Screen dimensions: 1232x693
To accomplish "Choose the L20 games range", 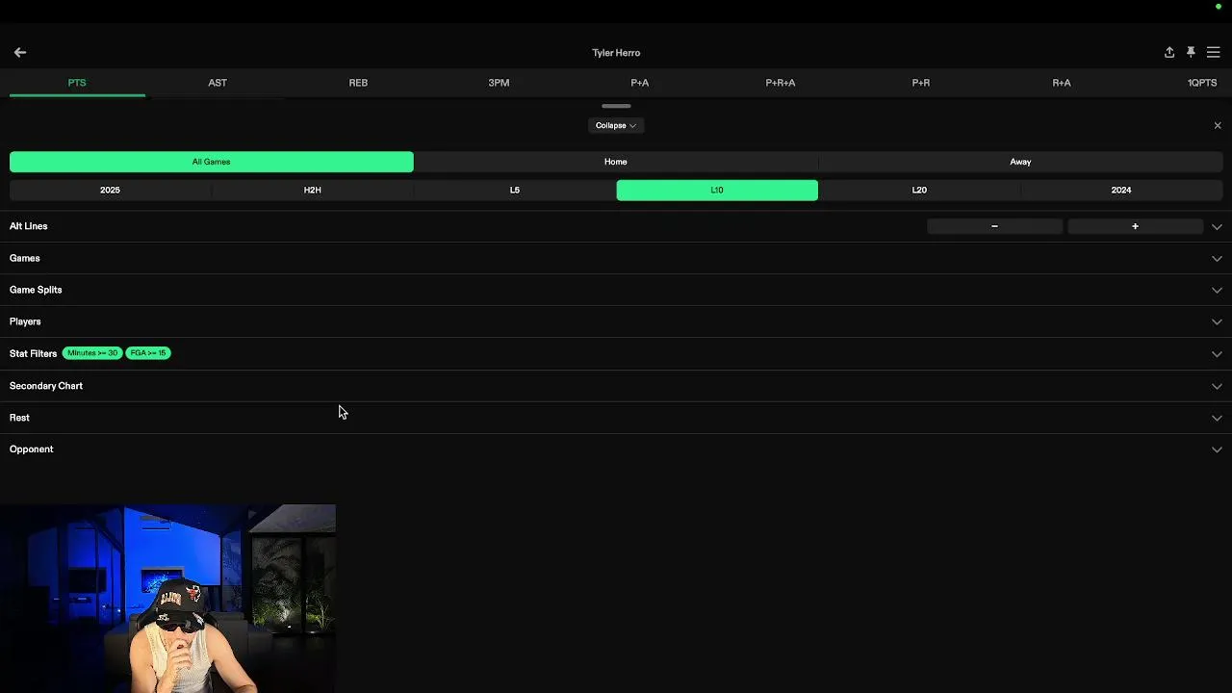I will [x=919, y=191].
